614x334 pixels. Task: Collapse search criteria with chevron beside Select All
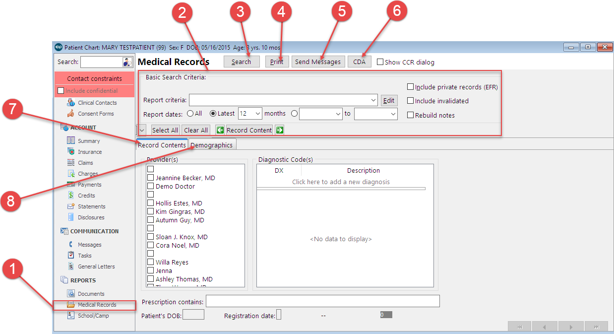pos(142,130)
